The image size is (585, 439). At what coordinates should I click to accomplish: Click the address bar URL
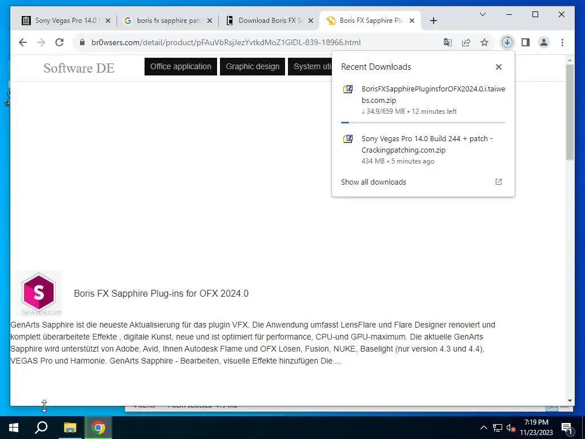point(226,42)
